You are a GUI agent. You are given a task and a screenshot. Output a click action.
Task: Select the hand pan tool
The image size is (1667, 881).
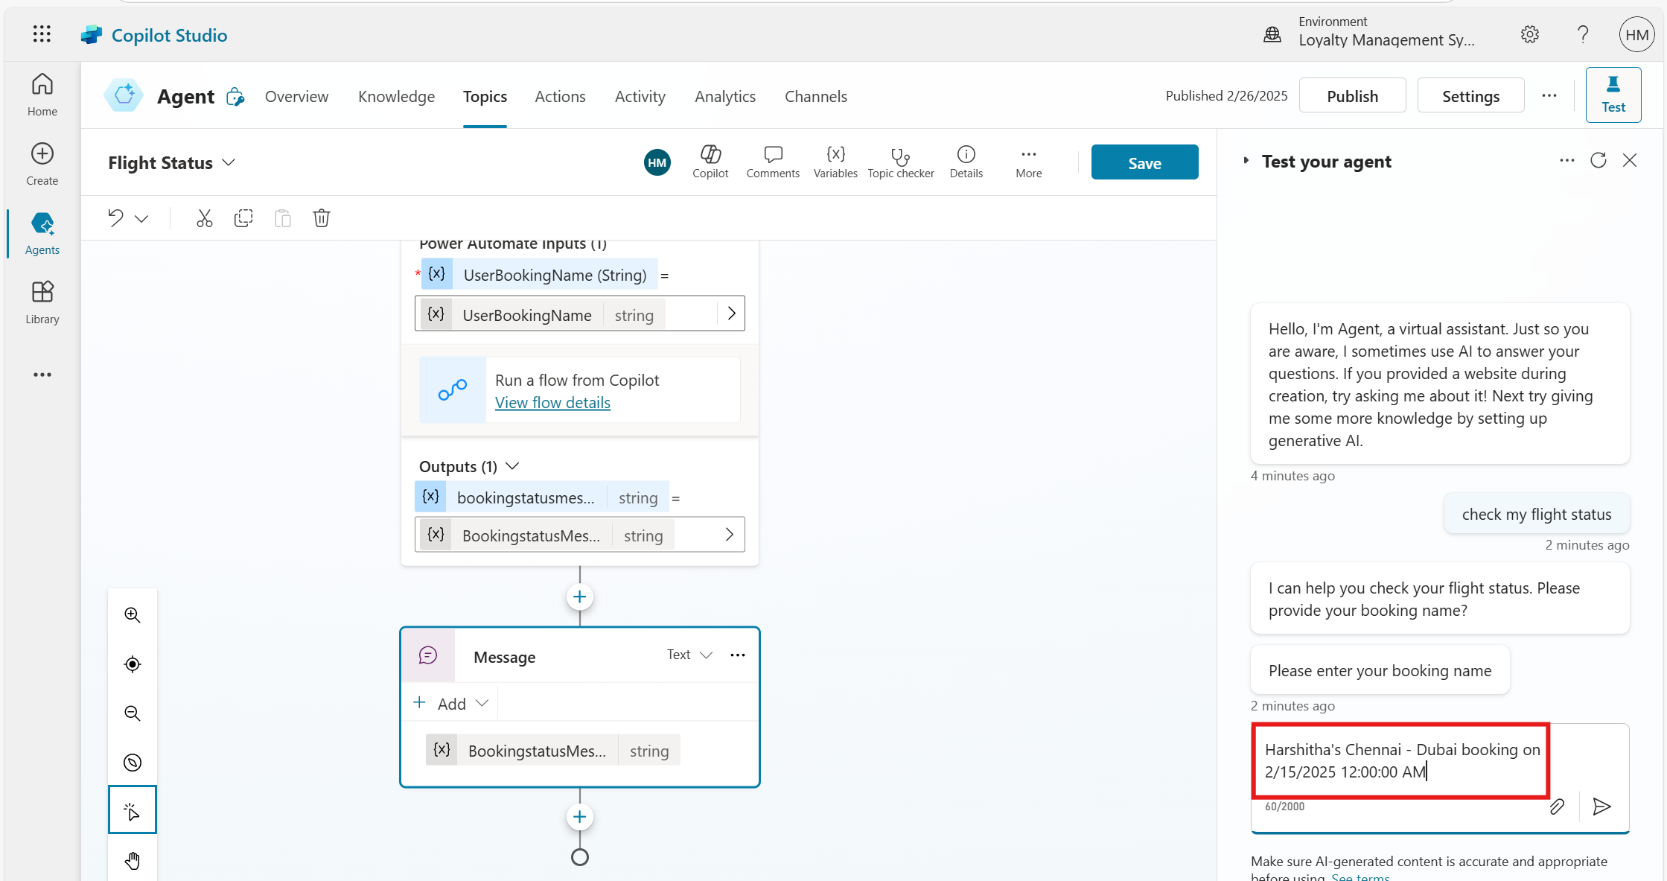click(133, 860)
